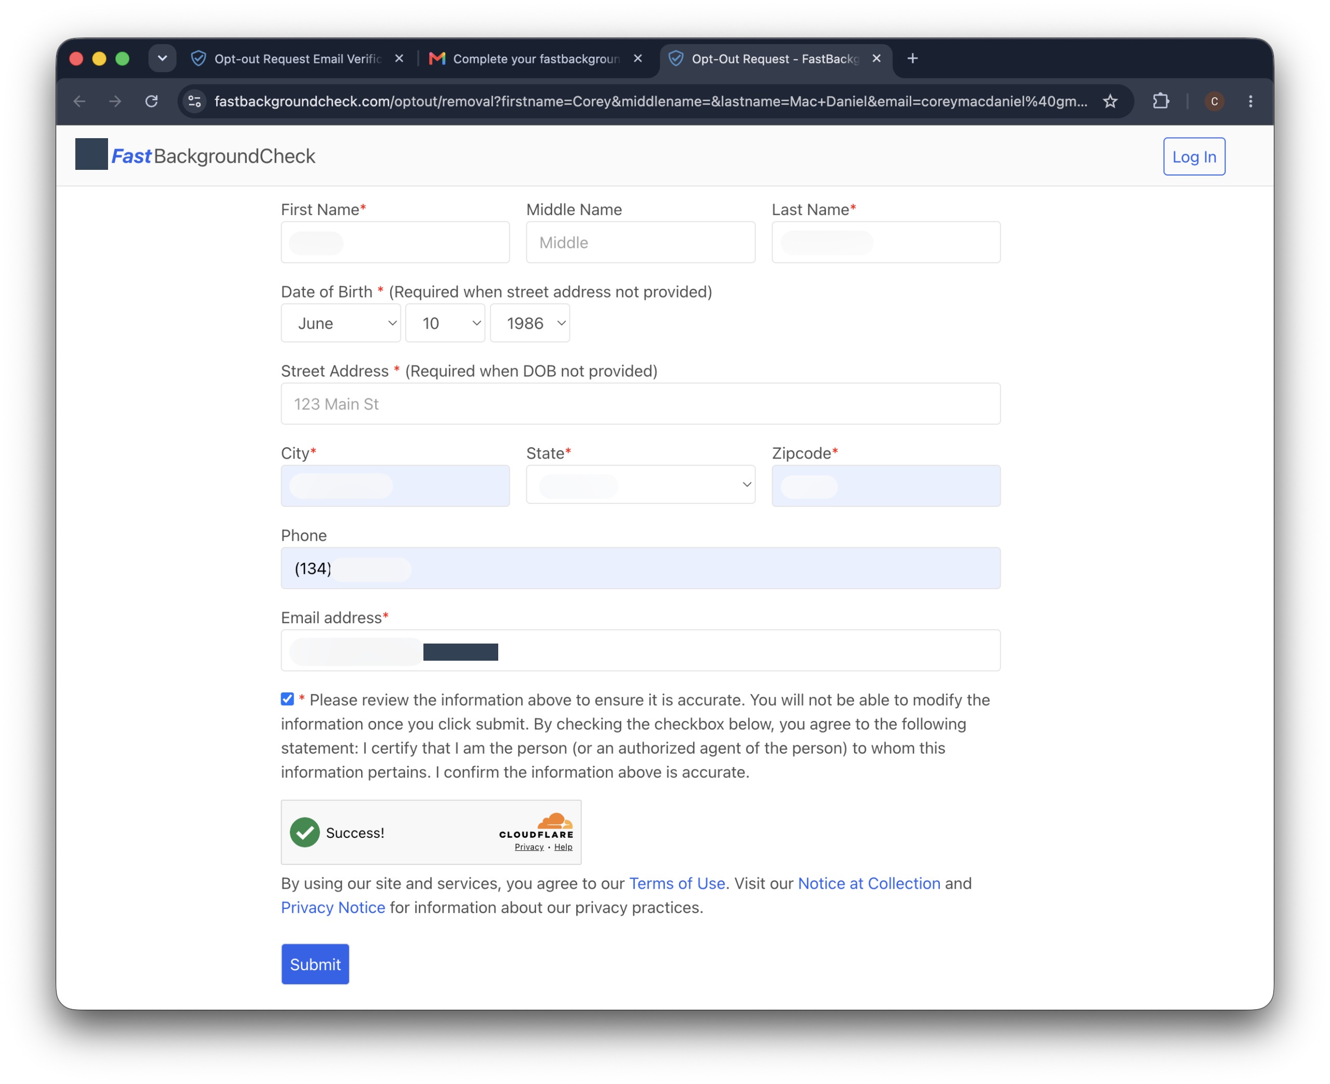1330x1084 pixels.
Task: Click the URL address bar text
Action: [x=650, y=101]
